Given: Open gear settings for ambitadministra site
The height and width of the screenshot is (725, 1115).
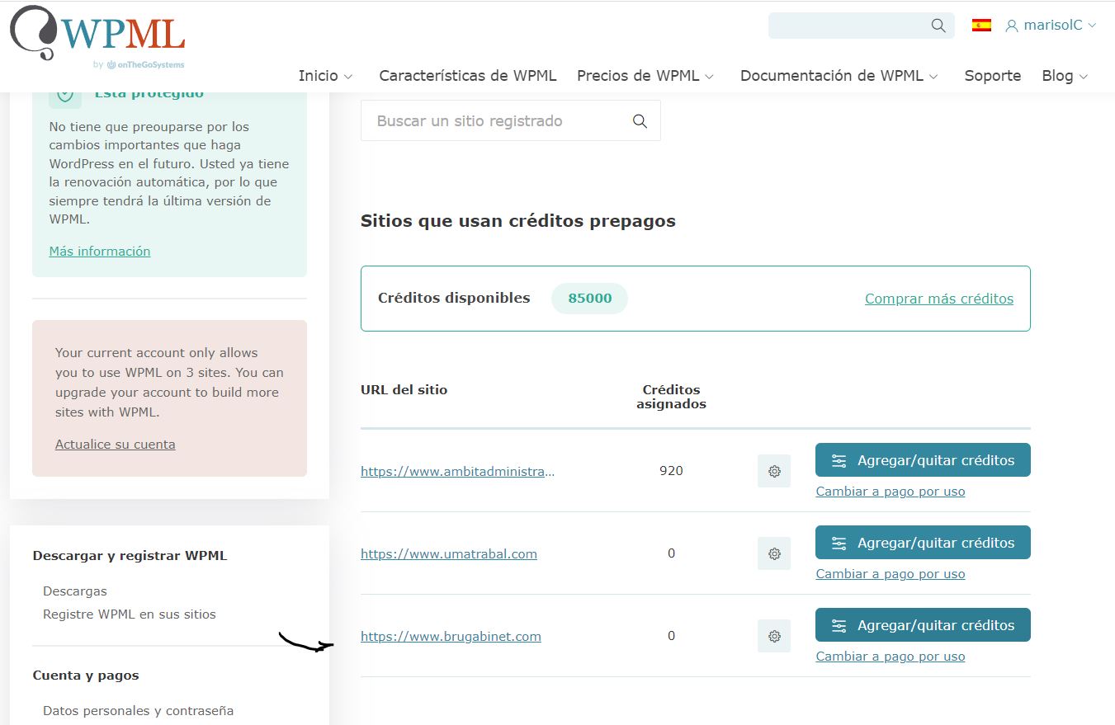Looking at the screenshot, I should 774,471.
